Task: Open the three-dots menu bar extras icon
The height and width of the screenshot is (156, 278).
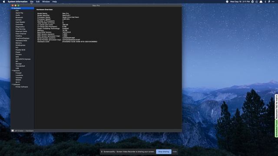Action: pos(273,2)
